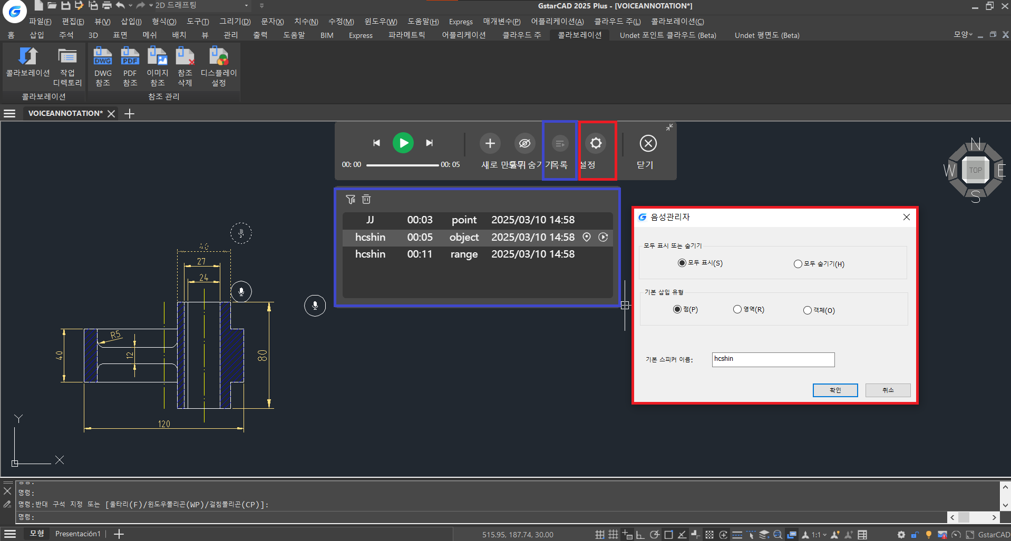Expand the redo history dropdown arrow

151,6
